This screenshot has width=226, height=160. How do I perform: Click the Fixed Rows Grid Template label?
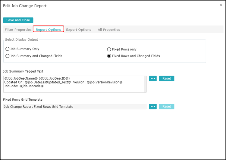click(23, 100)
